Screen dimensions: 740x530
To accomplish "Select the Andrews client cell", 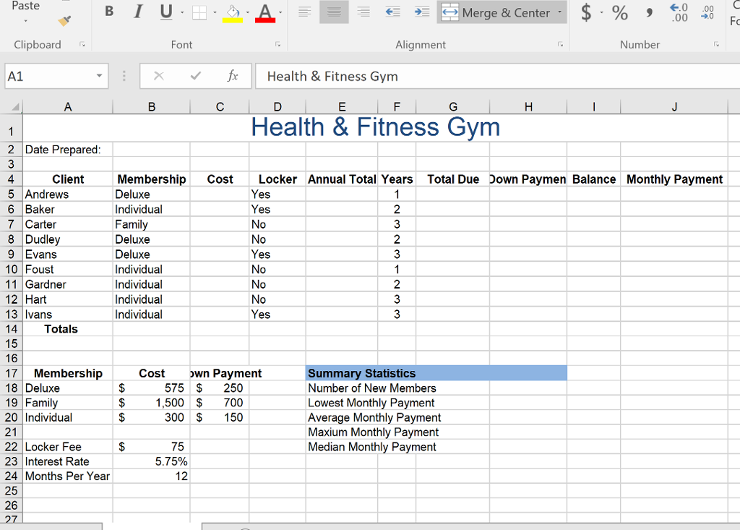I will click(68, 195).
